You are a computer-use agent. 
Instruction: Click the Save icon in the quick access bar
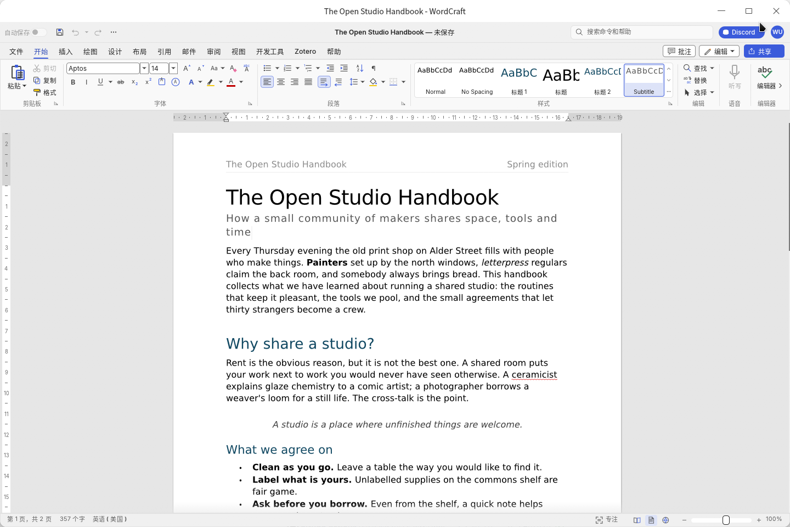[60, 32]
